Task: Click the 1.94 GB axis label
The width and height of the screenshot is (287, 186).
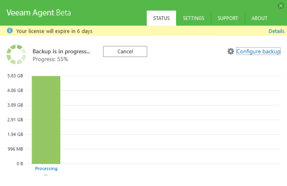Action: pyautogui.click(x=15, y=134)
